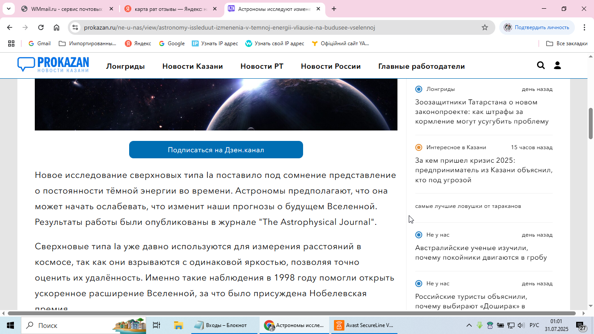
Task: Switch to Входы – Блокнот window
Action: (x=225, y=325)
